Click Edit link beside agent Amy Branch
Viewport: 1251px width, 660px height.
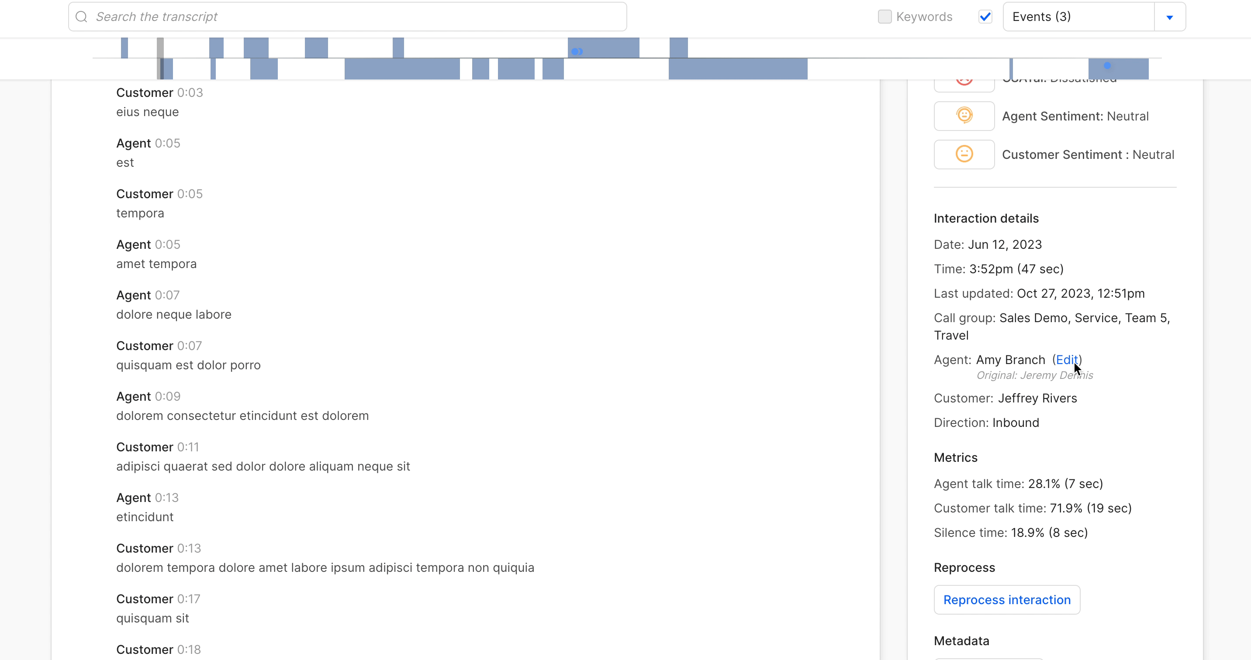click(1067, 360)
